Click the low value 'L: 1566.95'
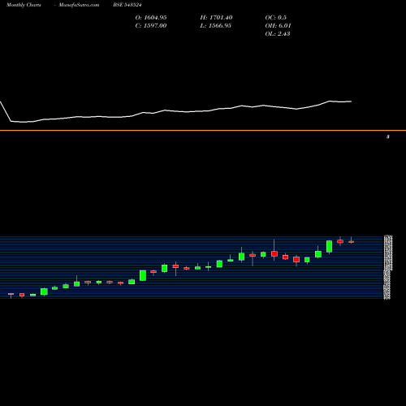Screen dimensions: 406x406 pyautogui.click(x=215, y=26)
